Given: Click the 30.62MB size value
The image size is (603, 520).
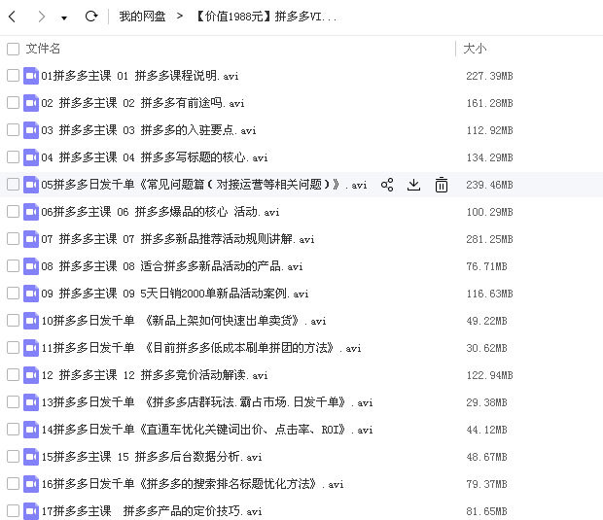Looking at the screenshot, I should coord(487,348).
